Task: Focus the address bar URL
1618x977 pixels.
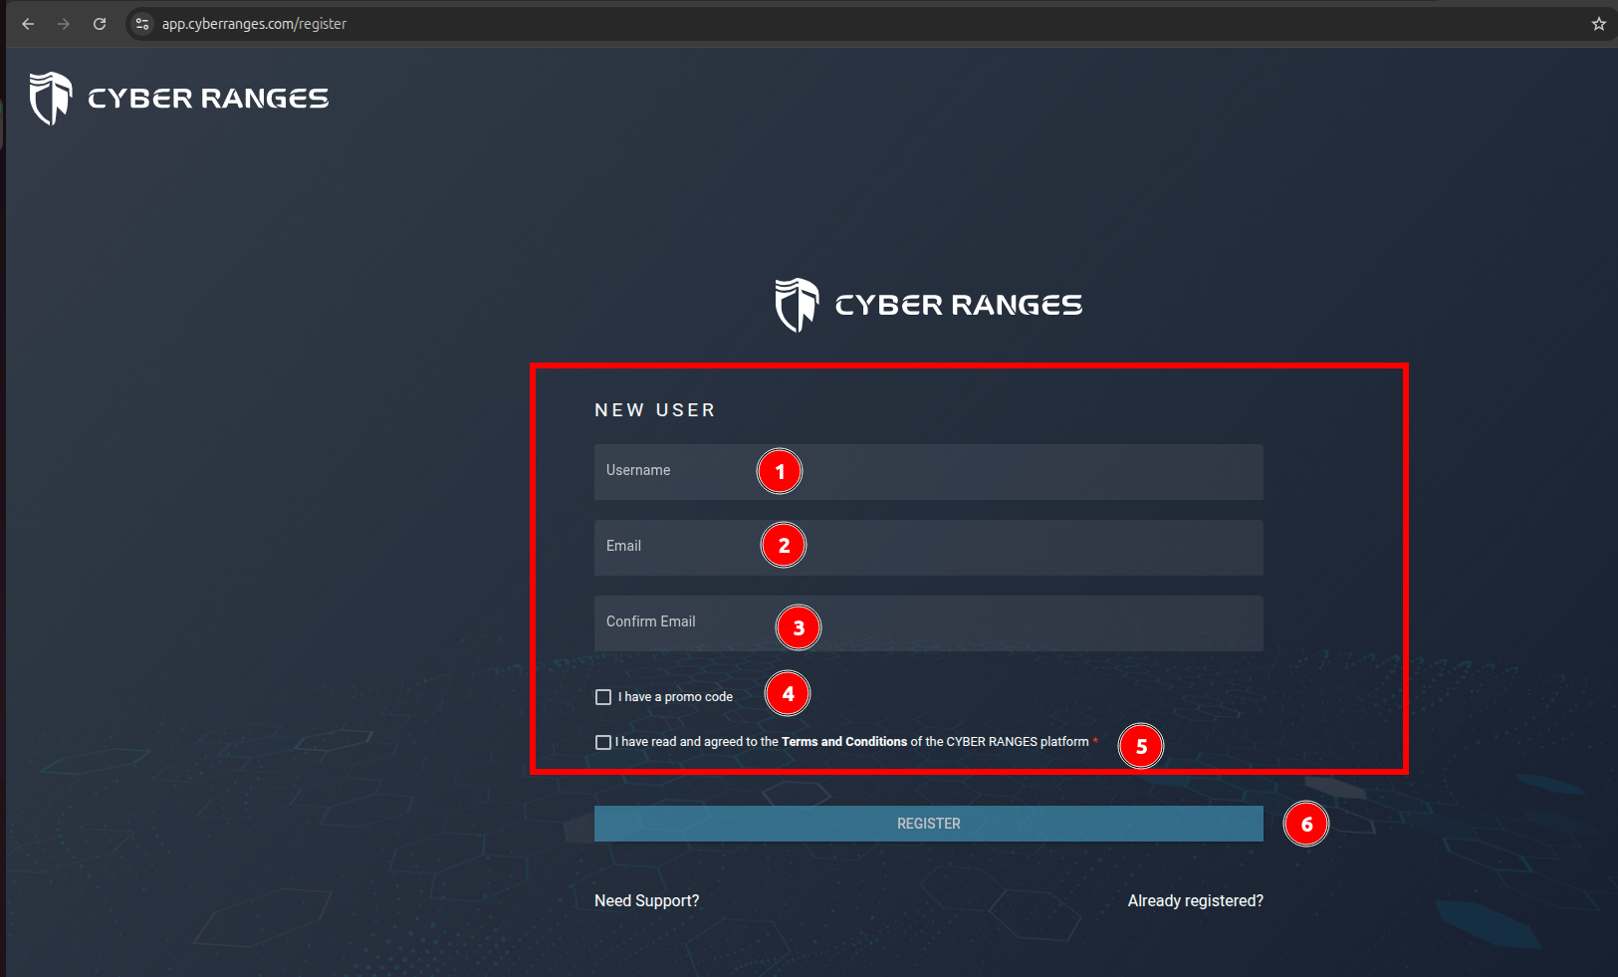Action: pos(255,24)
